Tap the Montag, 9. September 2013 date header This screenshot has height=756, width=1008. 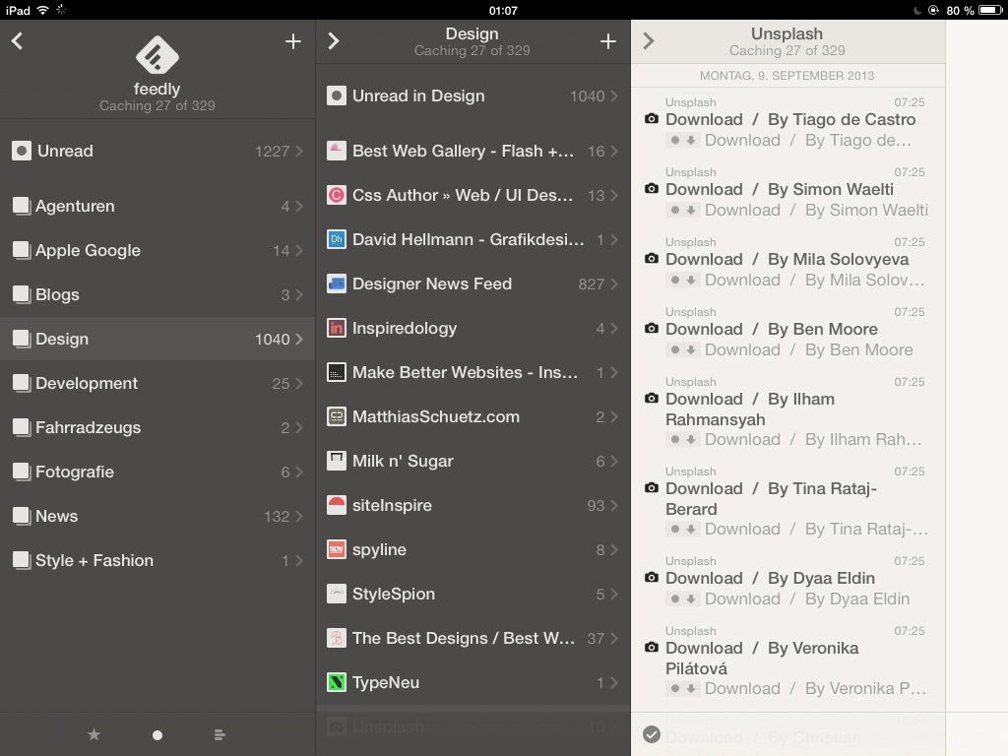[787, 76]
